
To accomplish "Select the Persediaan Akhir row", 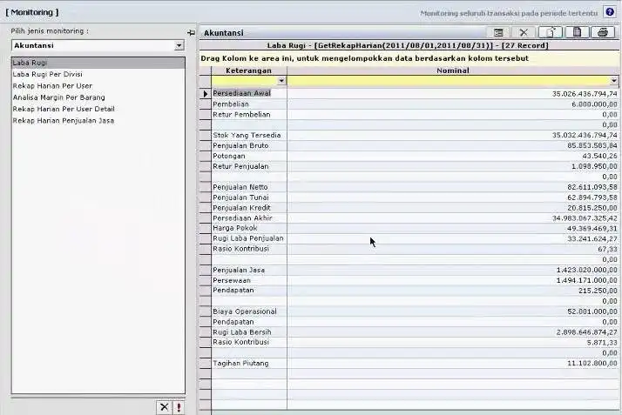I will pos(409,218).
